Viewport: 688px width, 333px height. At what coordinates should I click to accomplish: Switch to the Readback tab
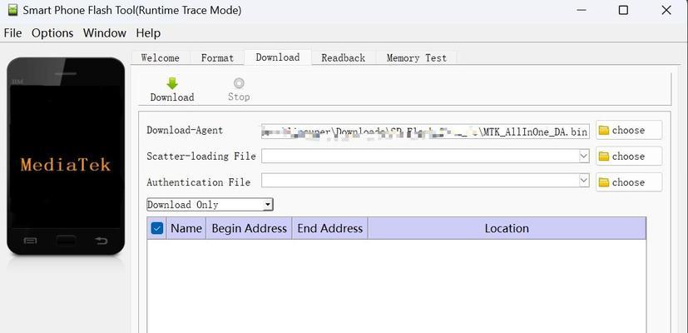pos(343,58)
